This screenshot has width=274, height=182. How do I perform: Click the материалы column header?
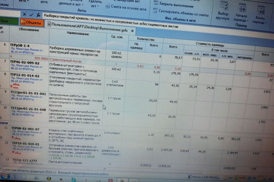coord(244,58)
